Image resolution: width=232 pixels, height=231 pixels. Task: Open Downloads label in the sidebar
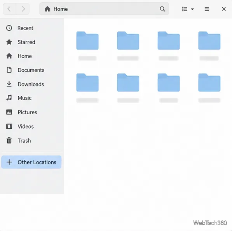pos(31,84)
